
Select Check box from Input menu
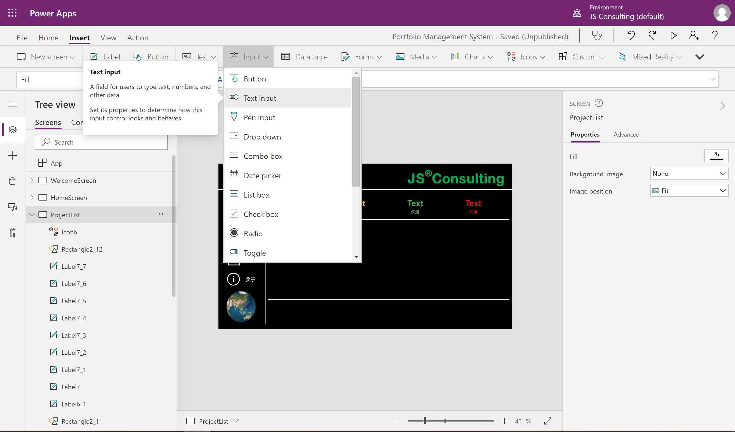261,214
